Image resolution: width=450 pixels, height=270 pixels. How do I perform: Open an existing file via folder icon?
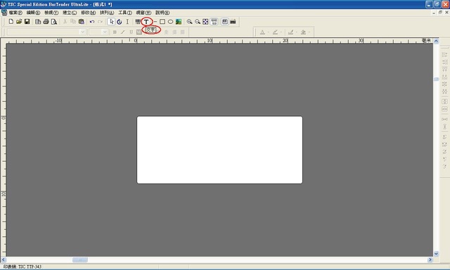pos(19,22)
